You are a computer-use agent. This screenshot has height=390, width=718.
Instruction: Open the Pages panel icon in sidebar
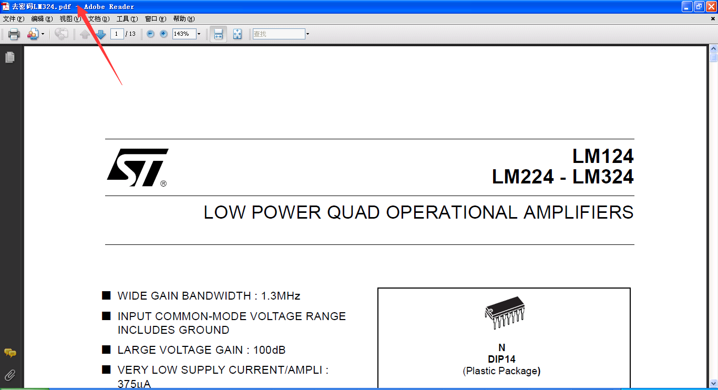pos(10,57)
